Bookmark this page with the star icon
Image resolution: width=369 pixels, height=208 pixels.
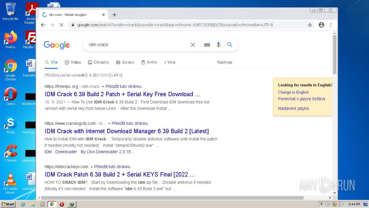point(310,25)
